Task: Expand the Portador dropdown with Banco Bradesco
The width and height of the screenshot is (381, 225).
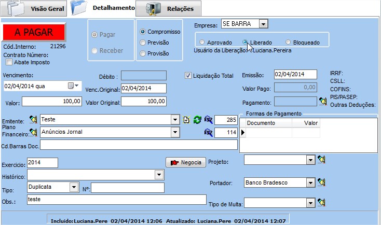Action: point(310,182)
